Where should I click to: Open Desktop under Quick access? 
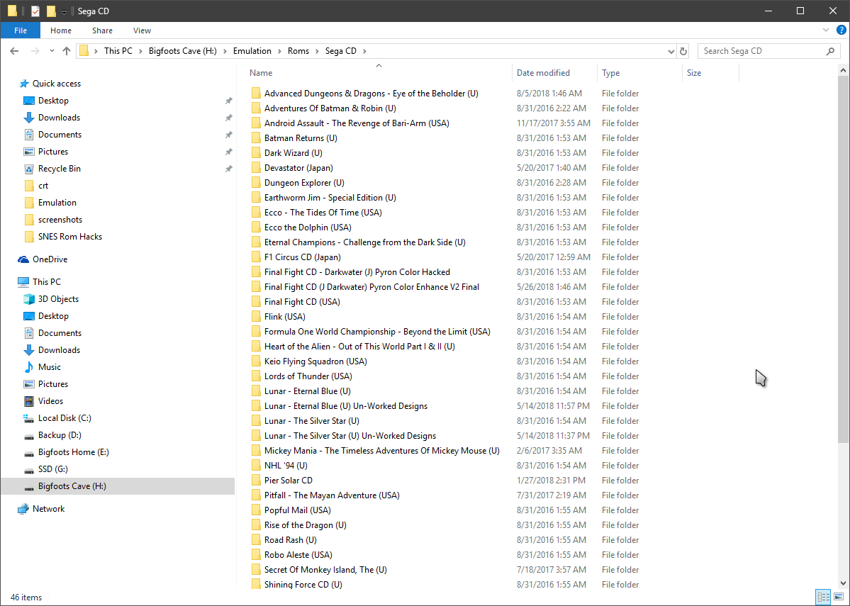tap(53, 101)
